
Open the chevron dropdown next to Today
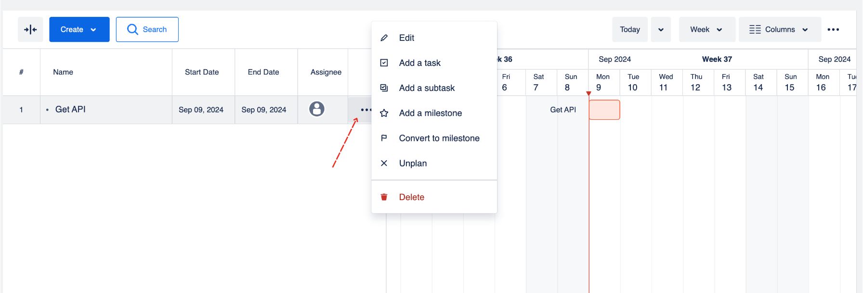tap(661, 29)
